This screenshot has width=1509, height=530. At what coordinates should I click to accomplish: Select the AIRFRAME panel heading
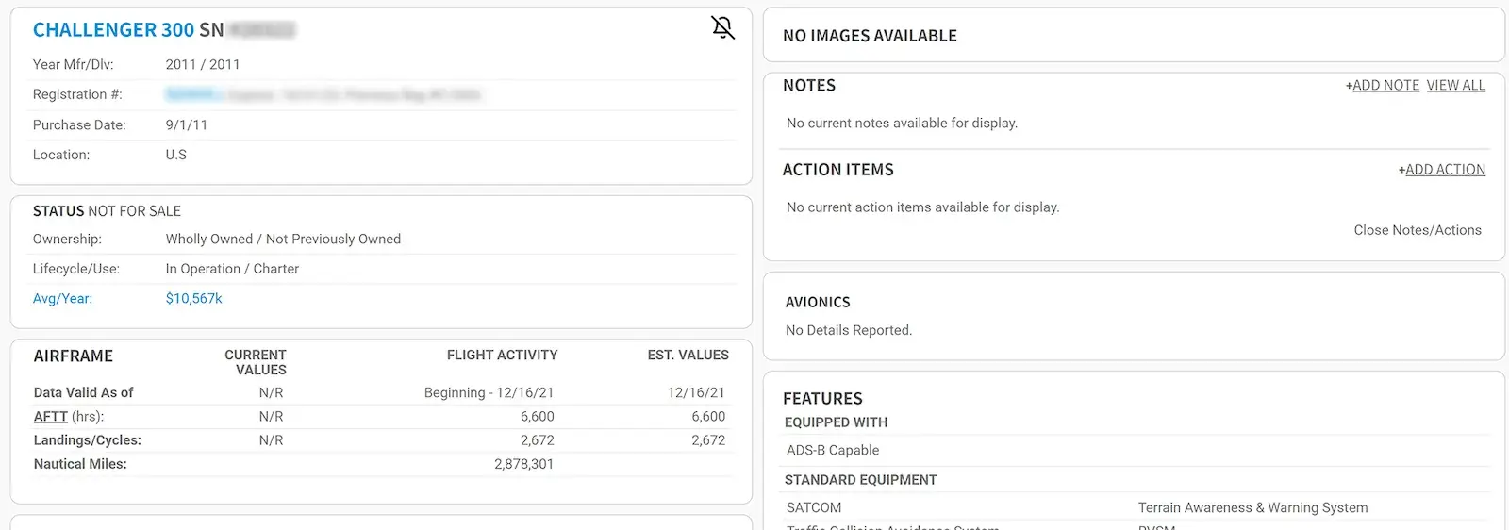pyautogui.click(x=74, y=356)
